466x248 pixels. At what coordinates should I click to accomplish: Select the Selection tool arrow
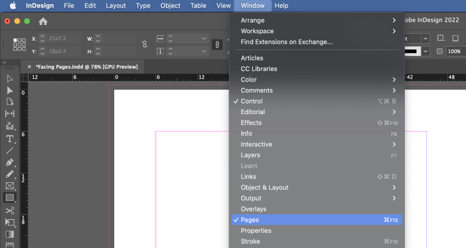coord(9,79)
